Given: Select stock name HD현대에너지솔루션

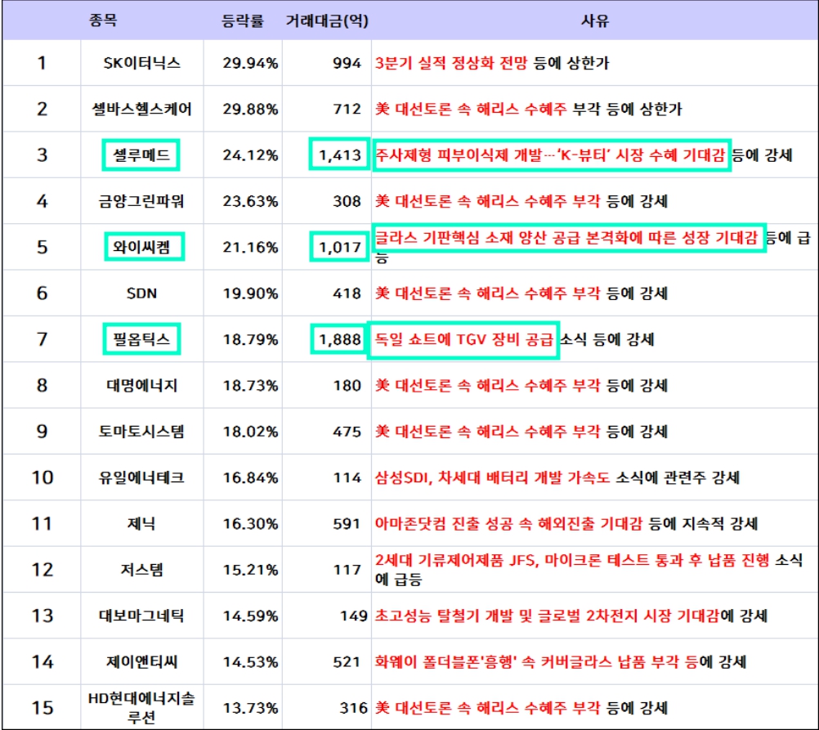Looking at the screenshot, I should [x=142, y=708].
